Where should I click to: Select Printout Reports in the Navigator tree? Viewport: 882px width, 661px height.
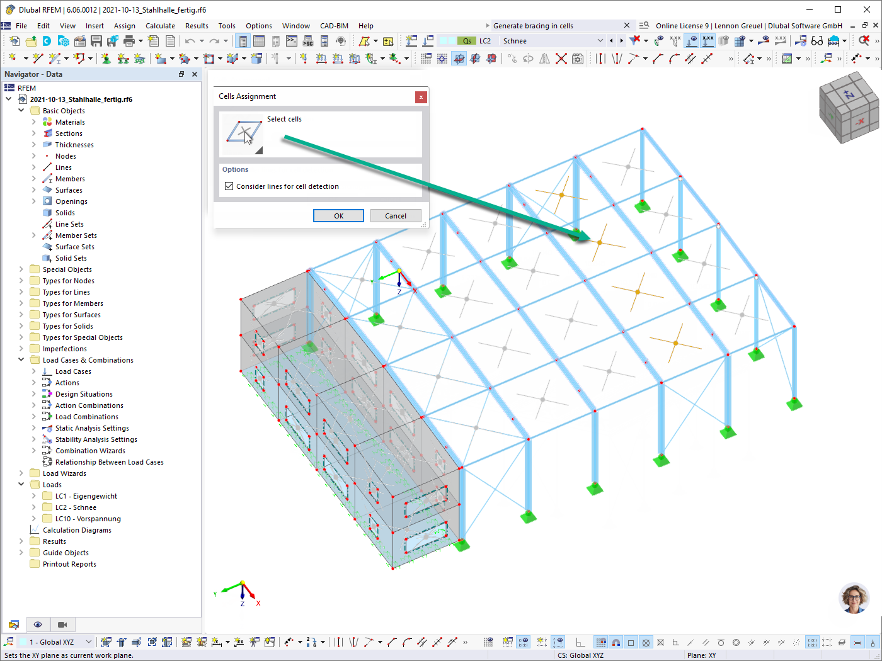pyautogui.click(x=69, y=564)
